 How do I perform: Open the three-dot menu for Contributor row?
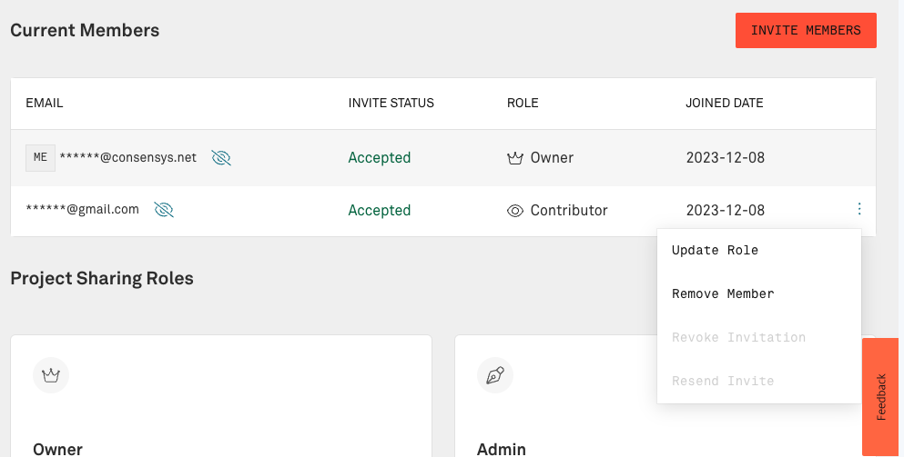(x=859, y=208)
